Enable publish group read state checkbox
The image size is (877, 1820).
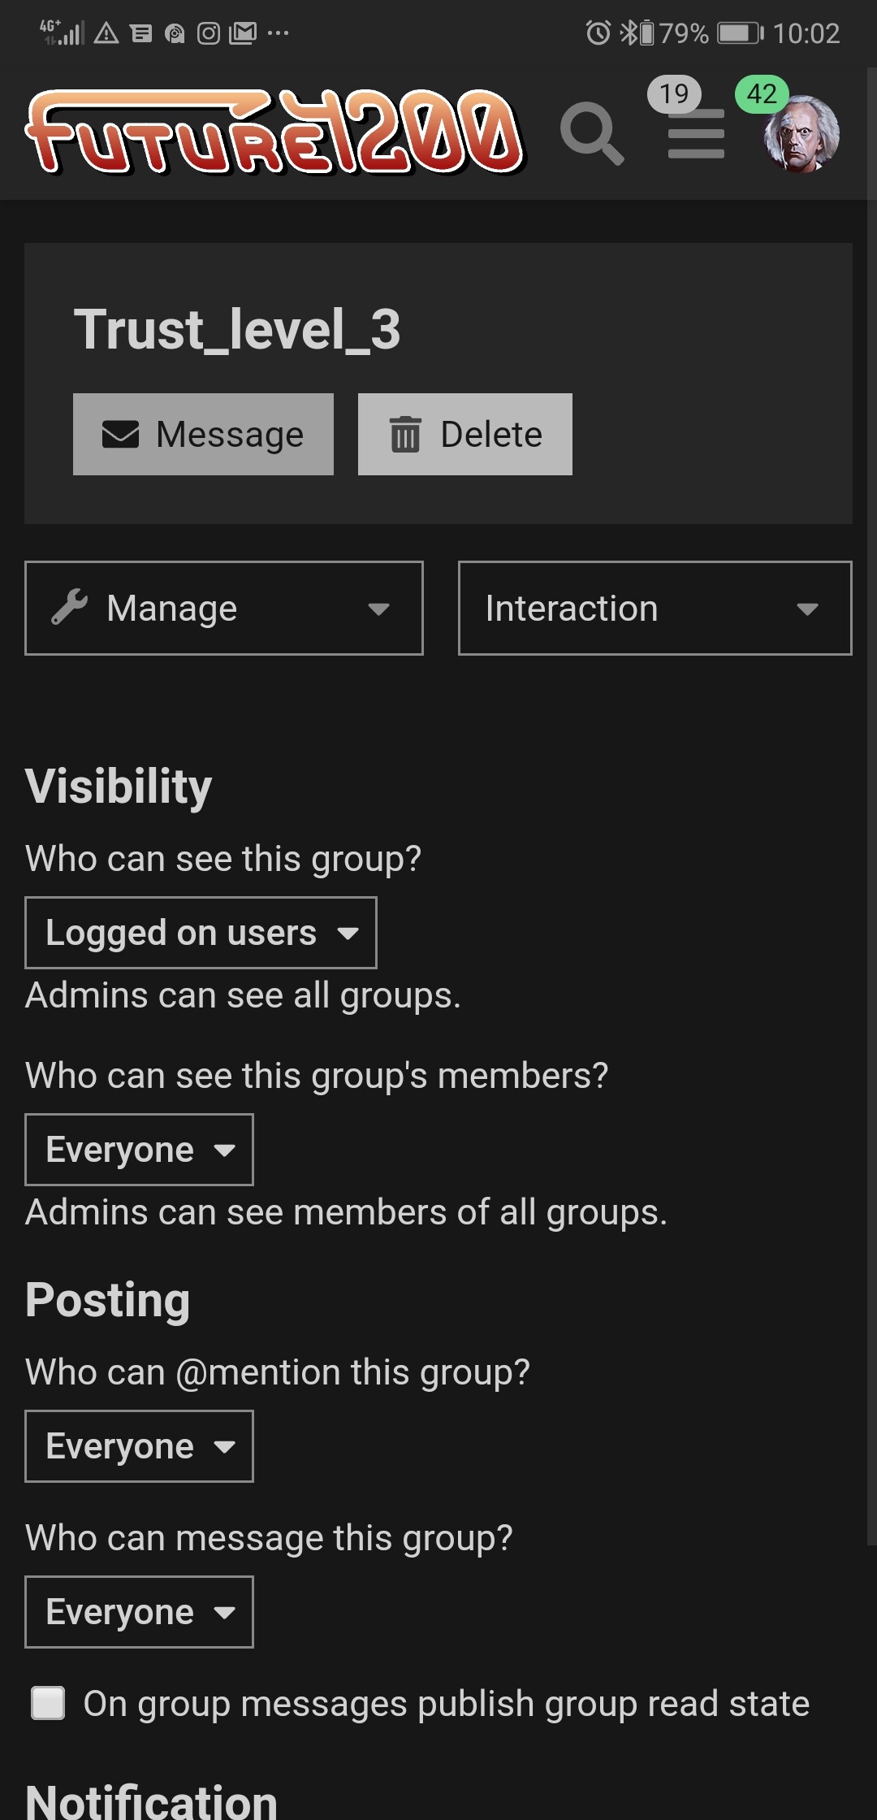click(x=48, y=1703)
